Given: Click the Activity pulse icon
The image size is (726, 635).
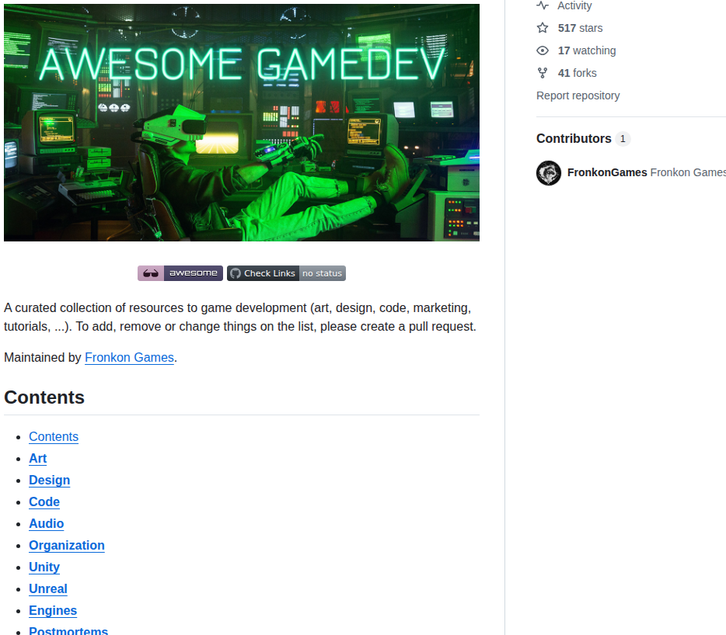Looking at the screenshot, I should 543,5.
